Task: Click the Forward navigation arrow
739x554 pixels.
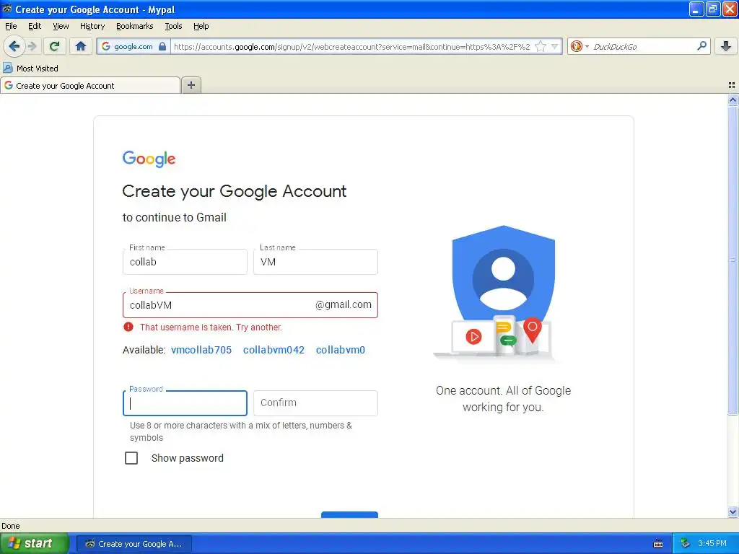Action: pyautogui.click(x=32, y=46)
